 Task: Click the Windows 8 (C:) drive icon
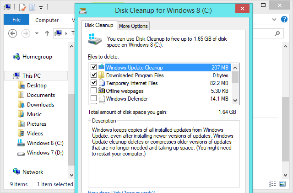(21, 143)
